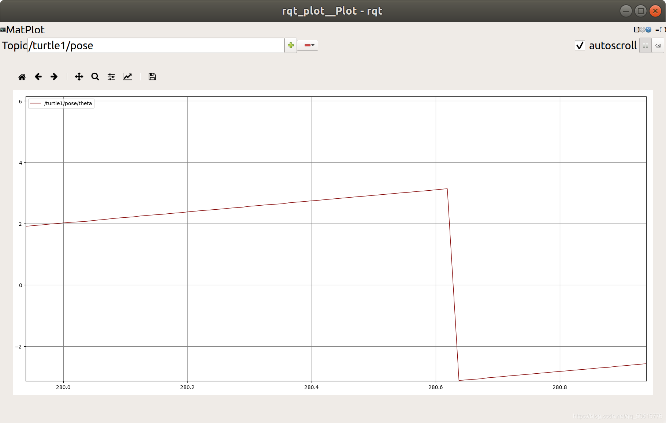Image resolution: width=666 pixels, height=423 pixels.
Task: Close the rqt window
Action: click(655, 11)
